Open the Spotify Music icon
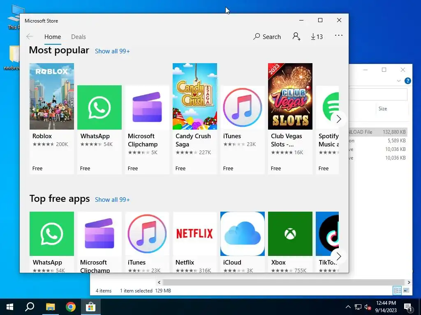421x315 pixels. coord(327,107)
